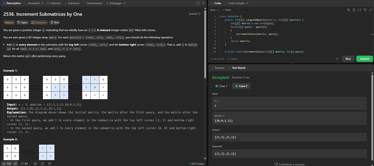Star the problem as favorite
Viewport: 374px width, 166px height.
point(35,164)
